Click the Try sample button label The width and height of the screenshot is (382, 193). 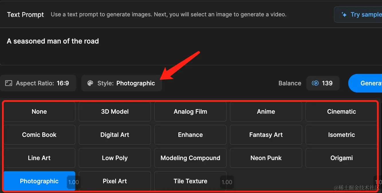[366, 15]
